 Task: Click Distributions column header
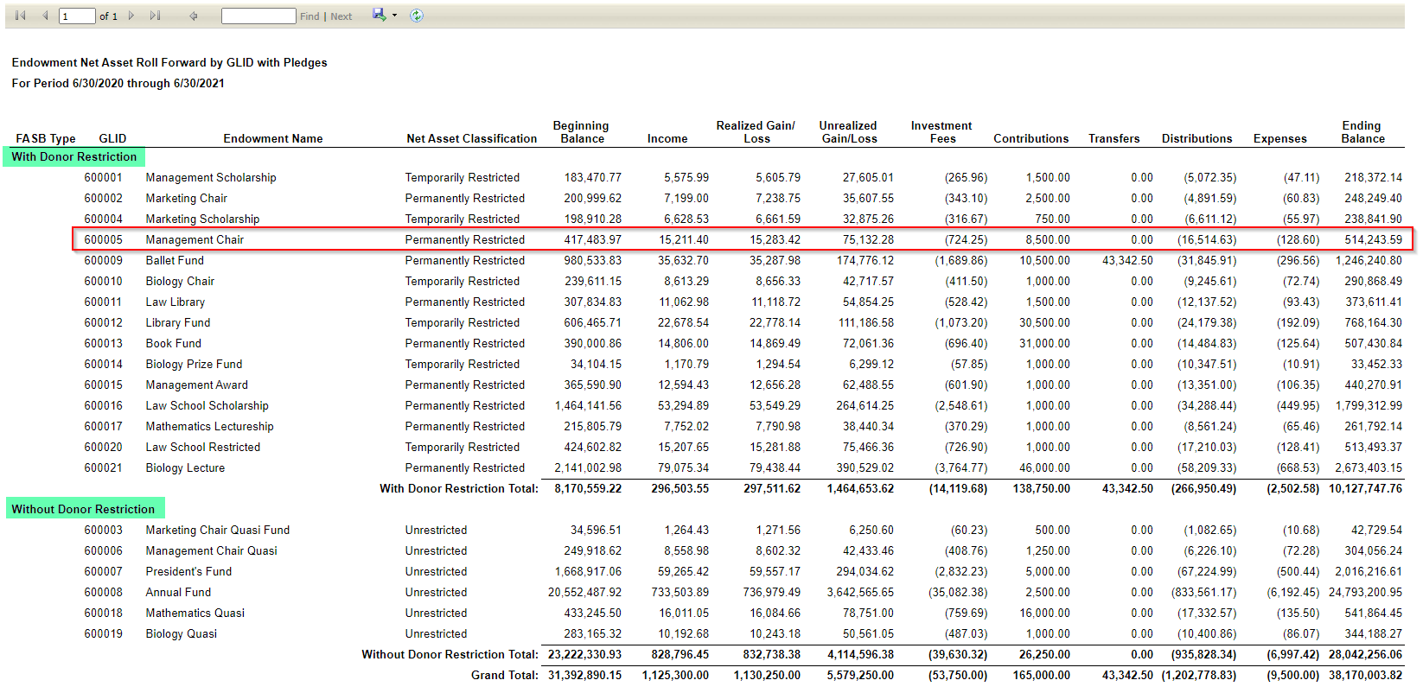click(x=1196, y=138)
